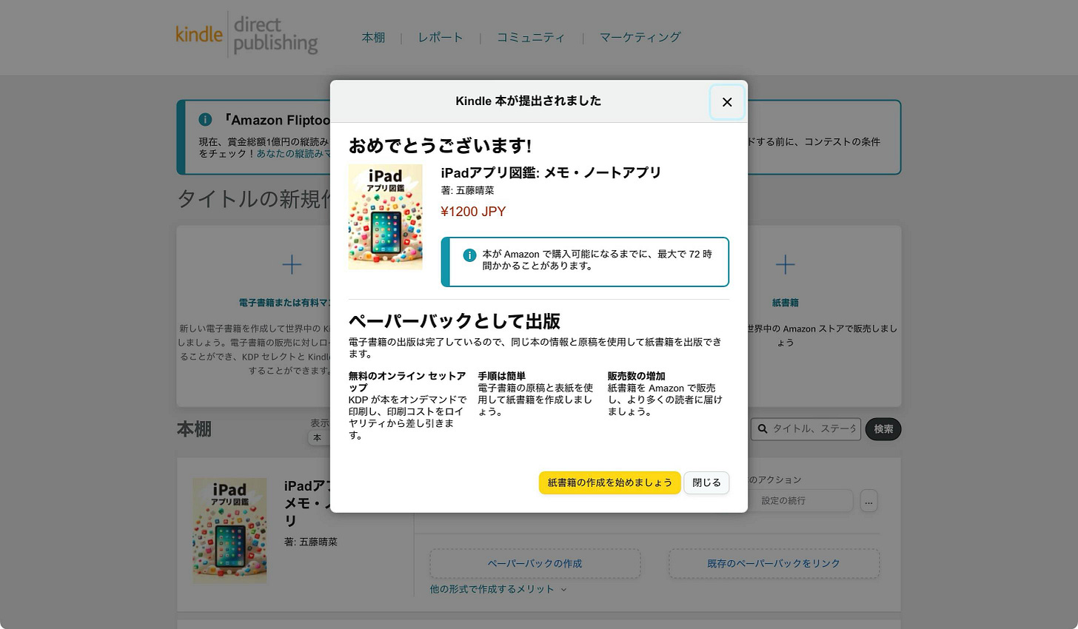Click the magnifier icon in search field
The width and height of the screenshot is (1078, 629).
tap(763, 429)
